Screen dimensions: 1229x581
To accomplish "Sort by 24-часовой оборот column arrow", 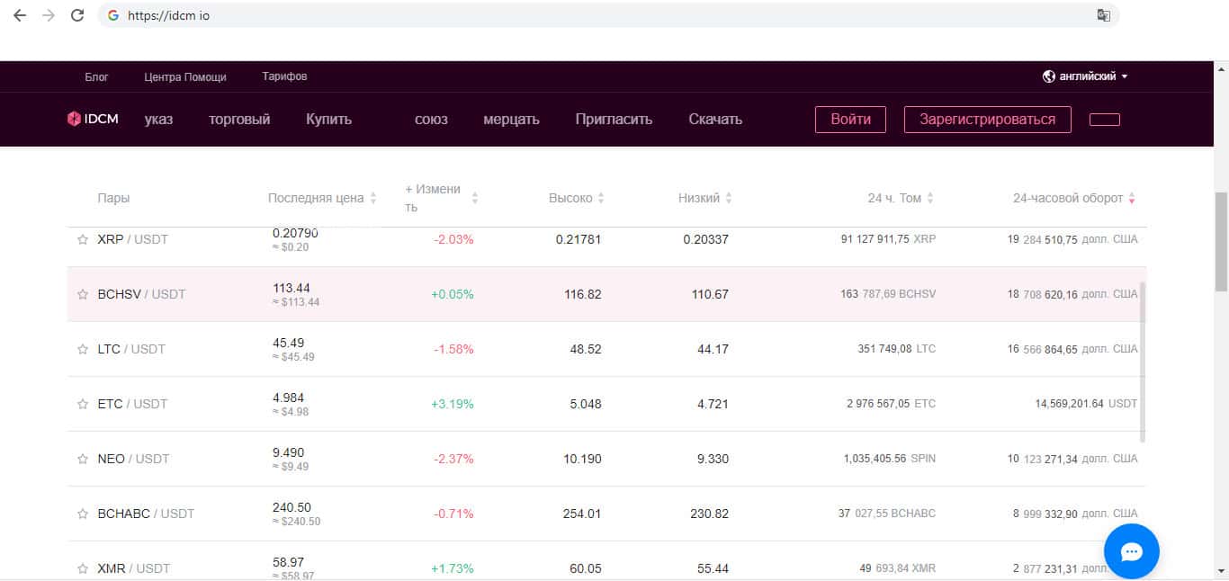I will 1131,198.
